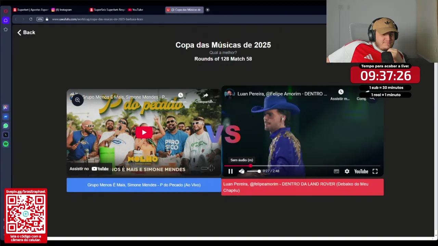Zoom the left video with the magnifier icon

tap(78, 100)
